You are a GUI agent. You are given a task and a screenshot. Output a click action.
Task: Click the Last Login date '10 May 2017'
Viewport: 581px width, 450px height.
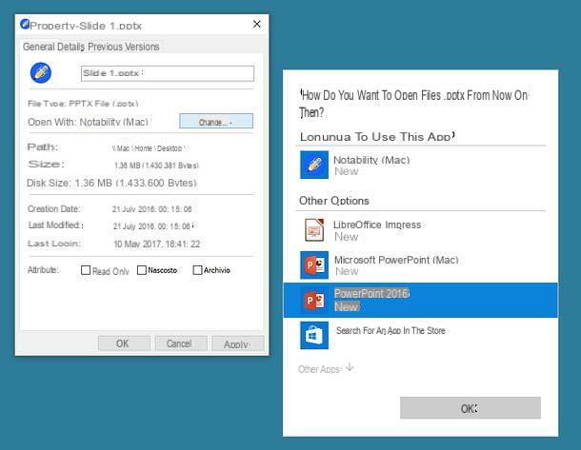pos(137,244)
